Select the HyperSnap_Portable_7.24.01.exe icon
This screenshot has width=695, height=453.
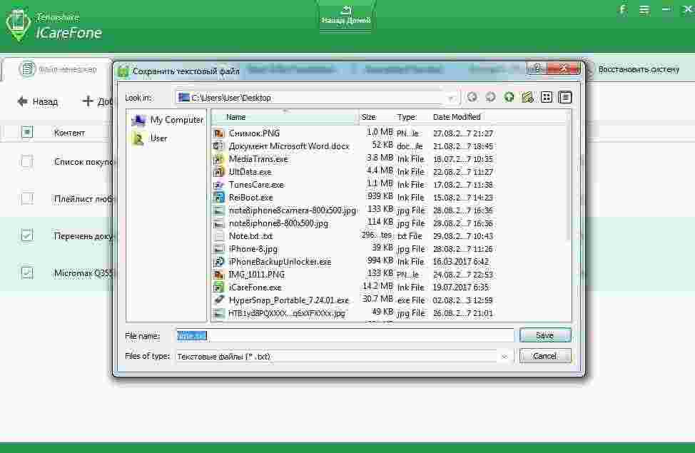218,300
